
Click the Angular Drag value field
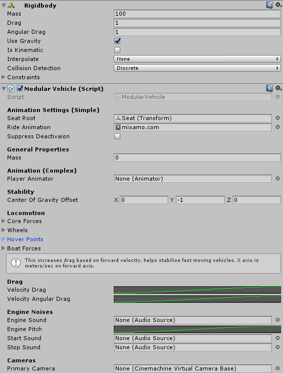(x=197, y=32)
